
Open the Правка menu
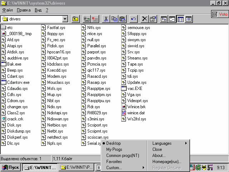24,10
